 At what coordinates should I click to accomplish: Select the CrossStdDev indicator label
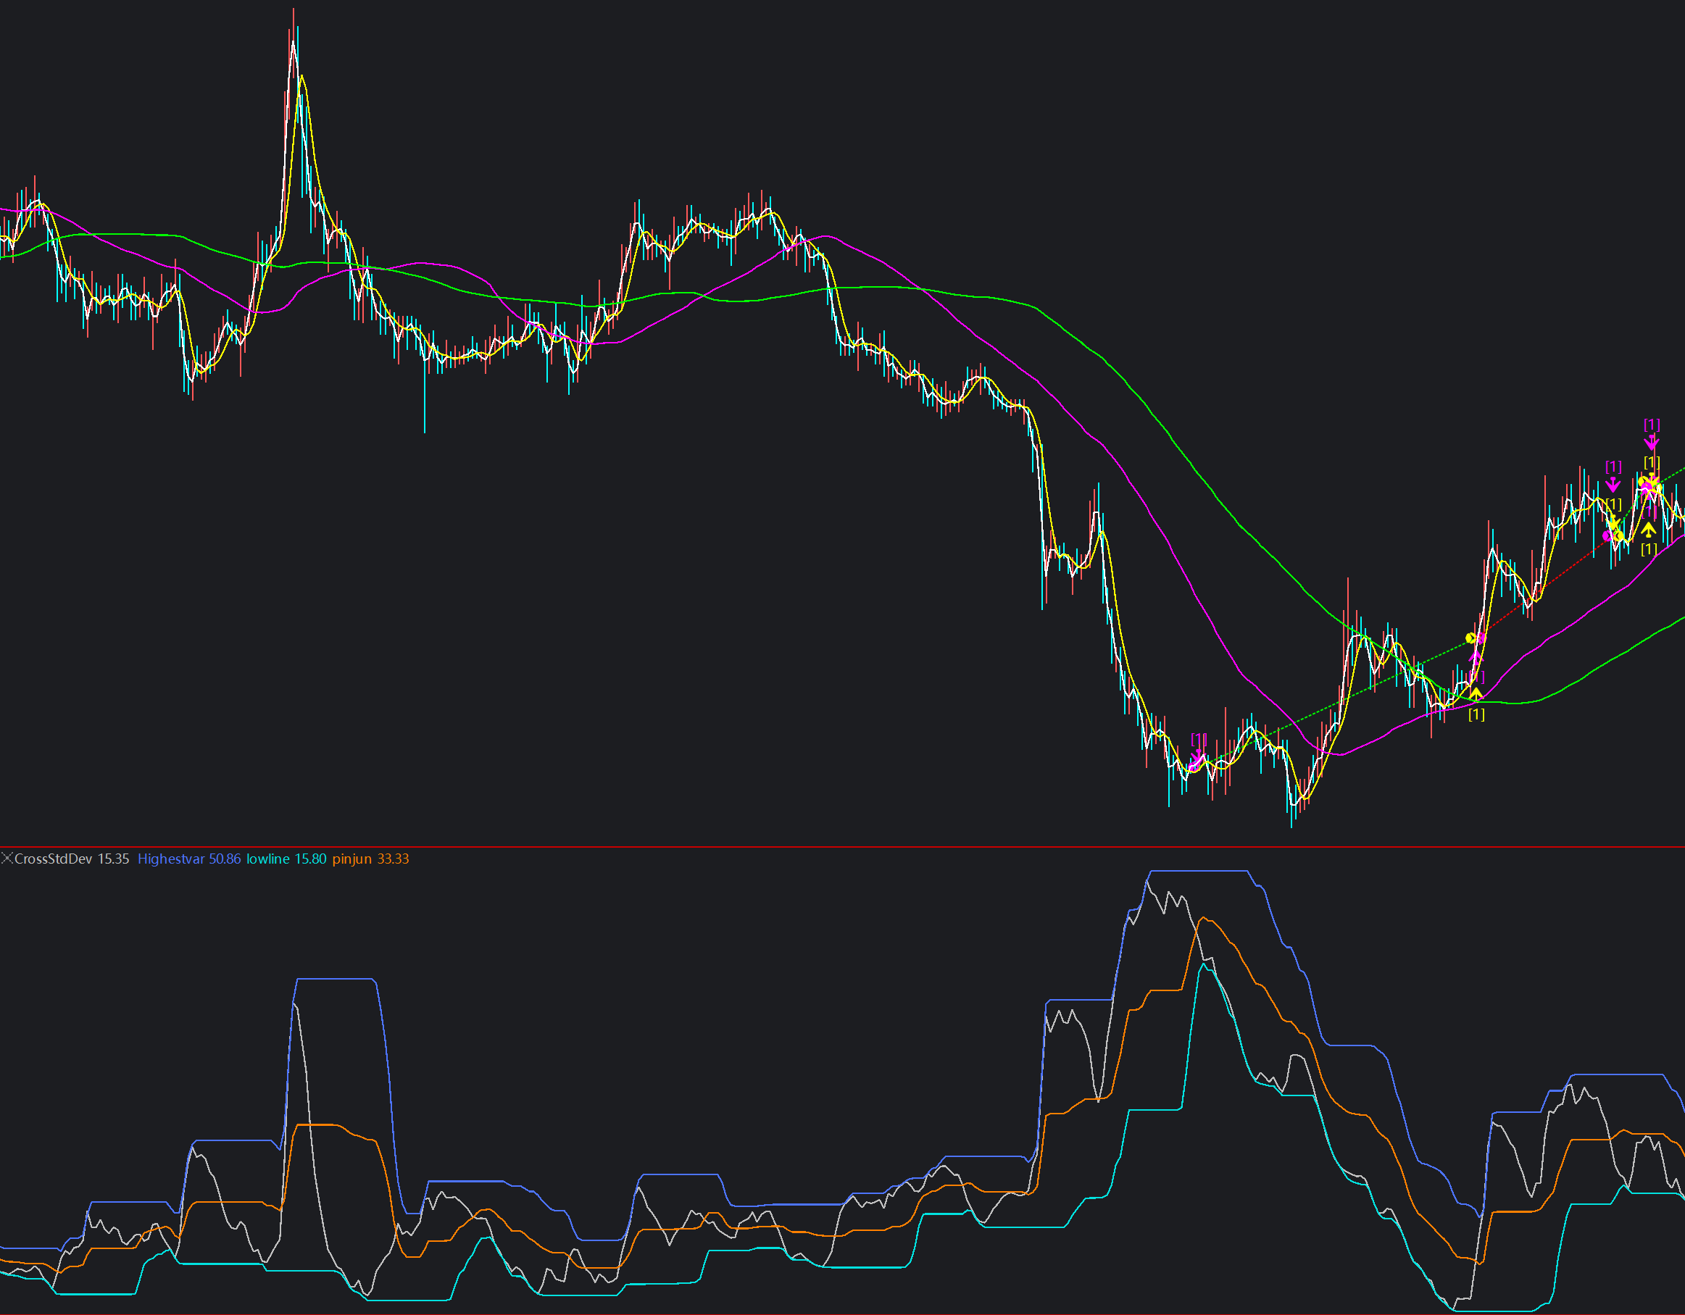pos(53,859)
